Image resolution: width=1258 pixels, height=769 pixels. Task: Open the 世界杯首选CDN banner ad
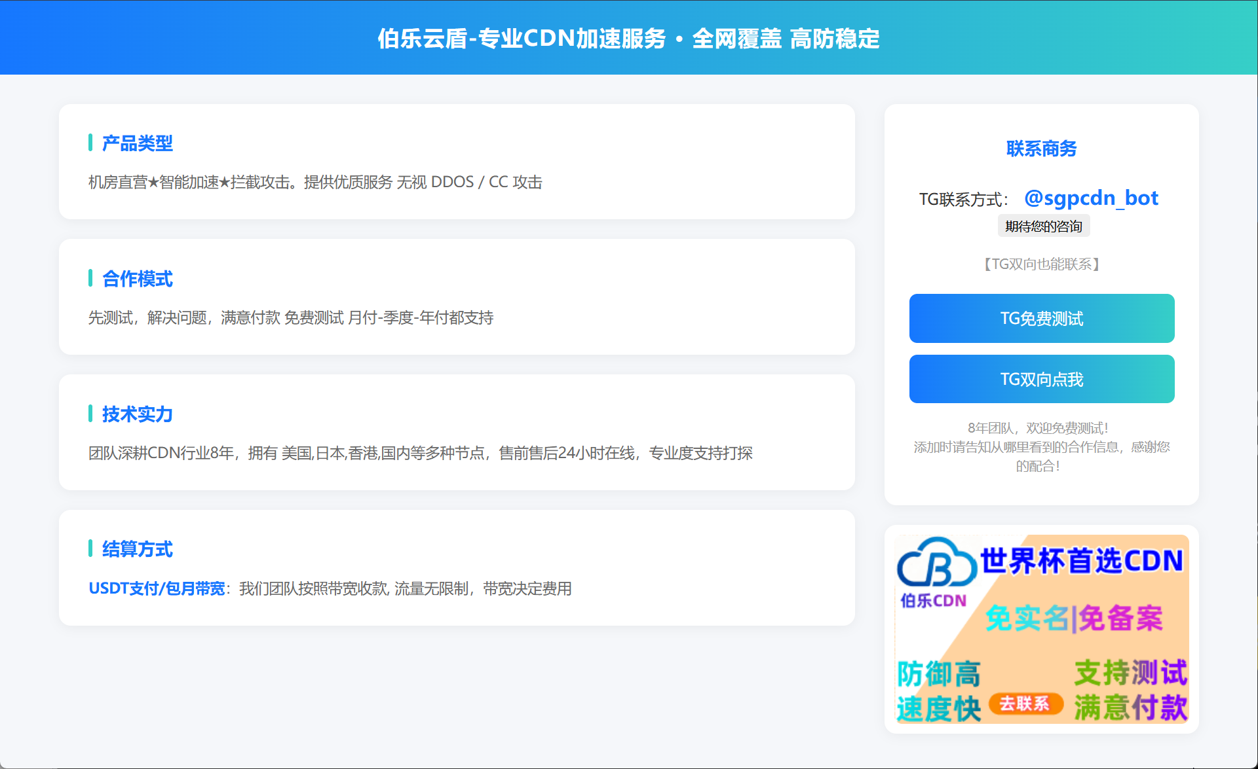(x=1042, y=629)
